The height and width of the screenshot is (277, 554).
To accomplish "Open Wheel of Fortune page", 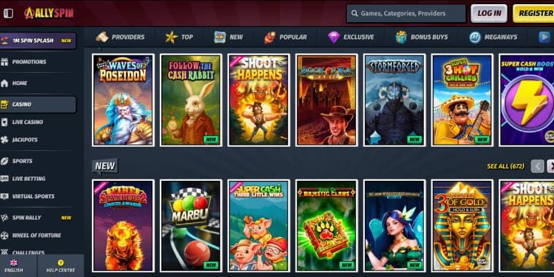I will [x=31, y=235].
